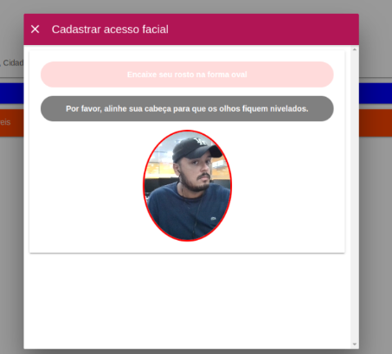Click the dialog scrollbar down arrow
Viewport: 392px width, 354px height.
point(355,344)
